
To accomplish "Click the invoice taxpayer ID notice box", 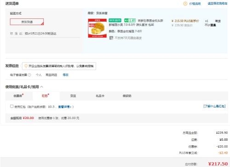I will coord(59,66).
